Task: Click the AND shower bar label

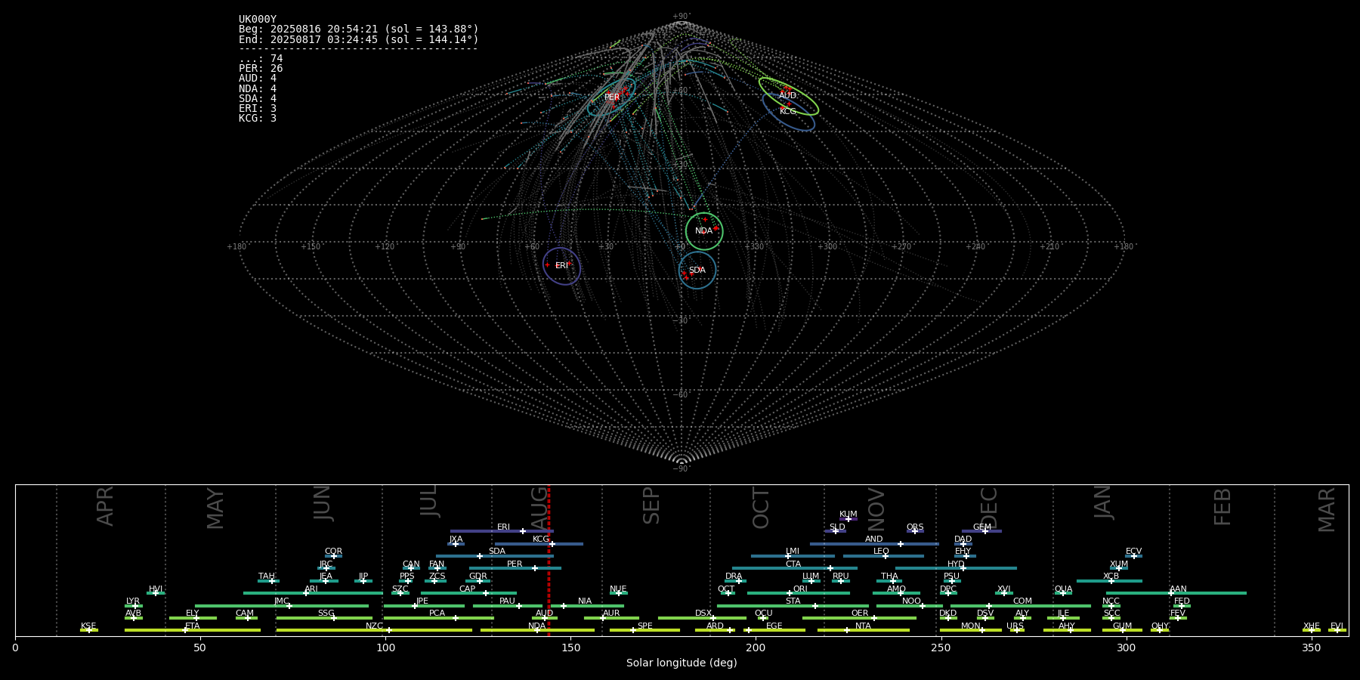Action: [873, 539]
